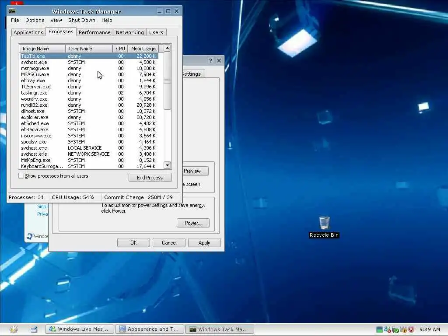The height and width of the screenshot is (336, 448).
Task: Select the wscntfy.exe process
Action: click(89, 99)
